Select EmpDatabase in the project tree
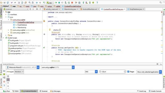This screenshot has width=165, height=93. click(x=22, y=25)
